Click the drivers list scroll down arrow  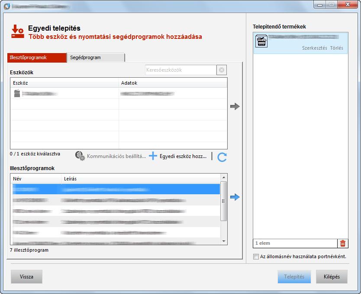pyautogui.click(x=223, y=241)
